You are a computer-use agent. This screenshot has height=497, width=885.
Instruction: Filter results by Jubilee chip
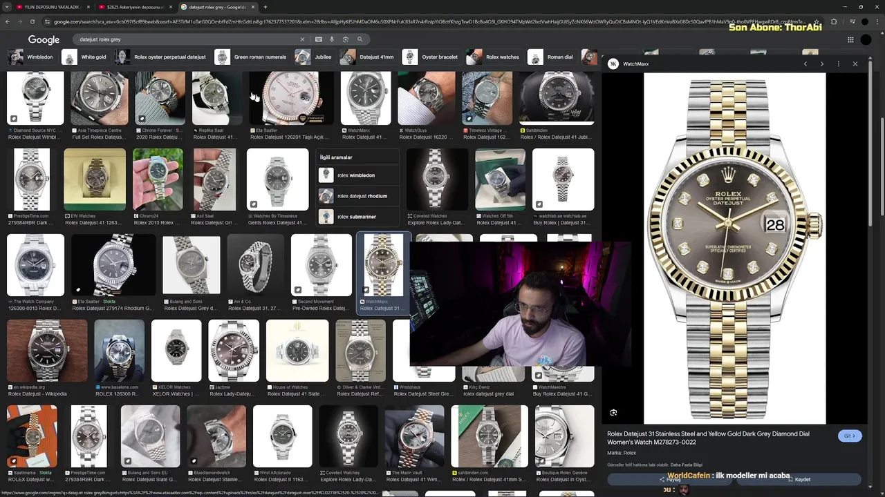(315, 57)
